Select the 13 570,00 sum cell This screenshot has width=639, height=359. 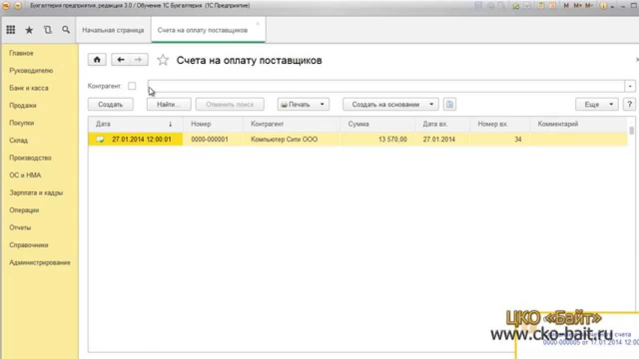coord(377,139)
